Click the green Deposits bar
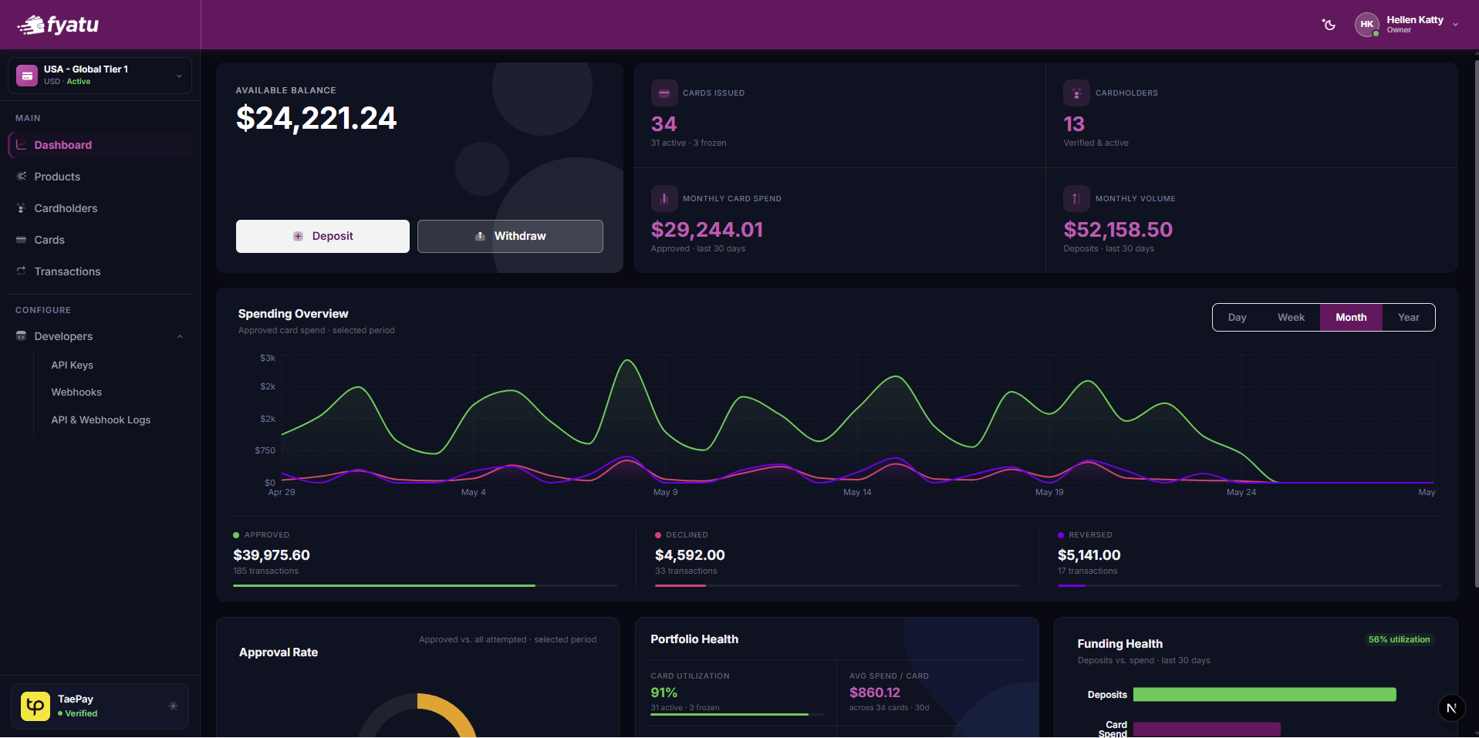The height and width of the screenshot is (738, 1479). point(1265,694)
